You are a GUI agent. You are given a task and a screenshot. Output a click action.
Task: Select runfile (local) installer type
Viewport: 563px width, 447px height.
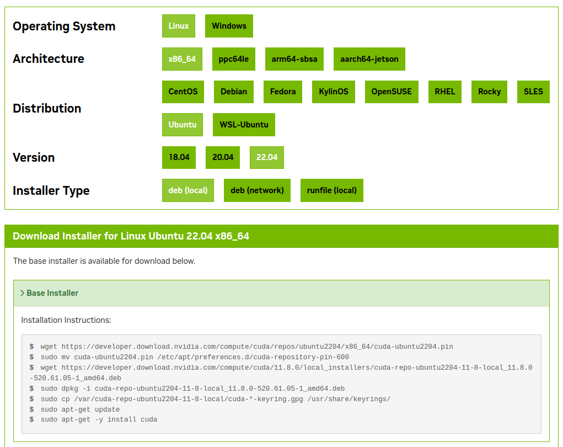coord(332,190)
